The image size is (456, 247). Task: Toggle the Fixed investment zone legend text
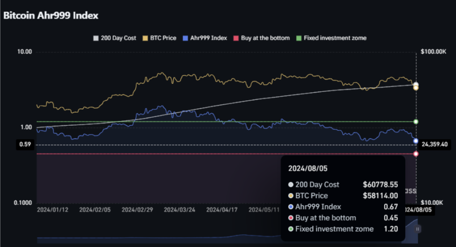[335, 38]
